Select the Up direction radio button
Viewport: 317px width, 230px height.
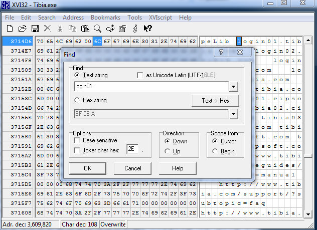[x=167, y=151]
